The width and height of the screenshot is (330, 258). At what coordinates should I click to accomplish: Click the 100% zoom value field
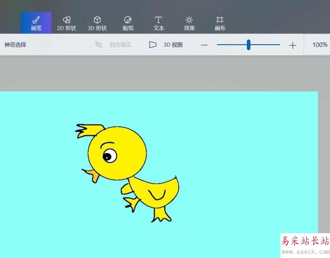pos(320,45)
